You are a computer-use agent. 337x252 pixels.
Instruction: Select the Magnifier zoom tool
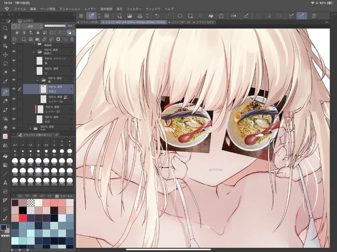click(x=5, y=28)
